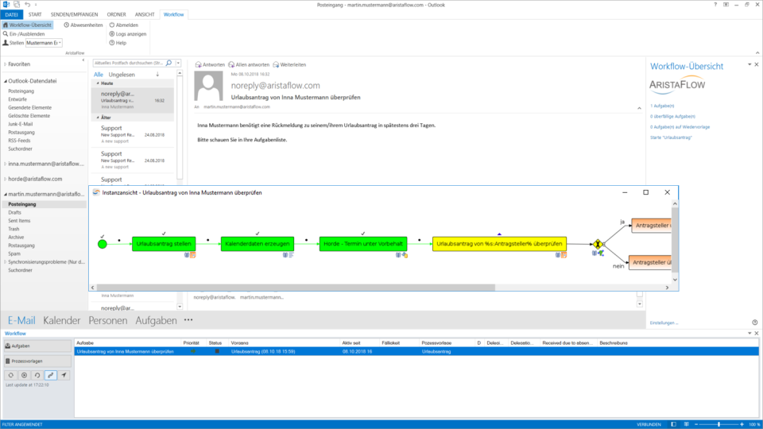Switch to the ORDNER ribbon tab
This screenshot has height=429, width=763.
point(116,14)
